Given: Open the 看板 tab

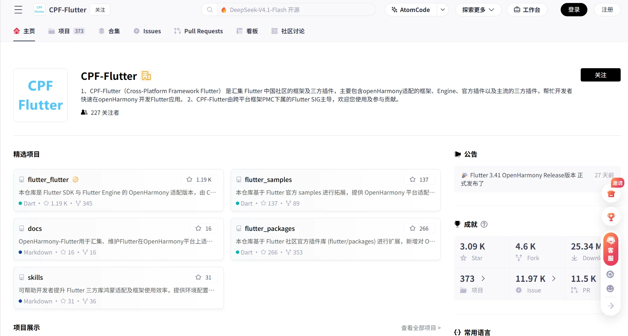Looking at the screenshot, I should (247, 31).
